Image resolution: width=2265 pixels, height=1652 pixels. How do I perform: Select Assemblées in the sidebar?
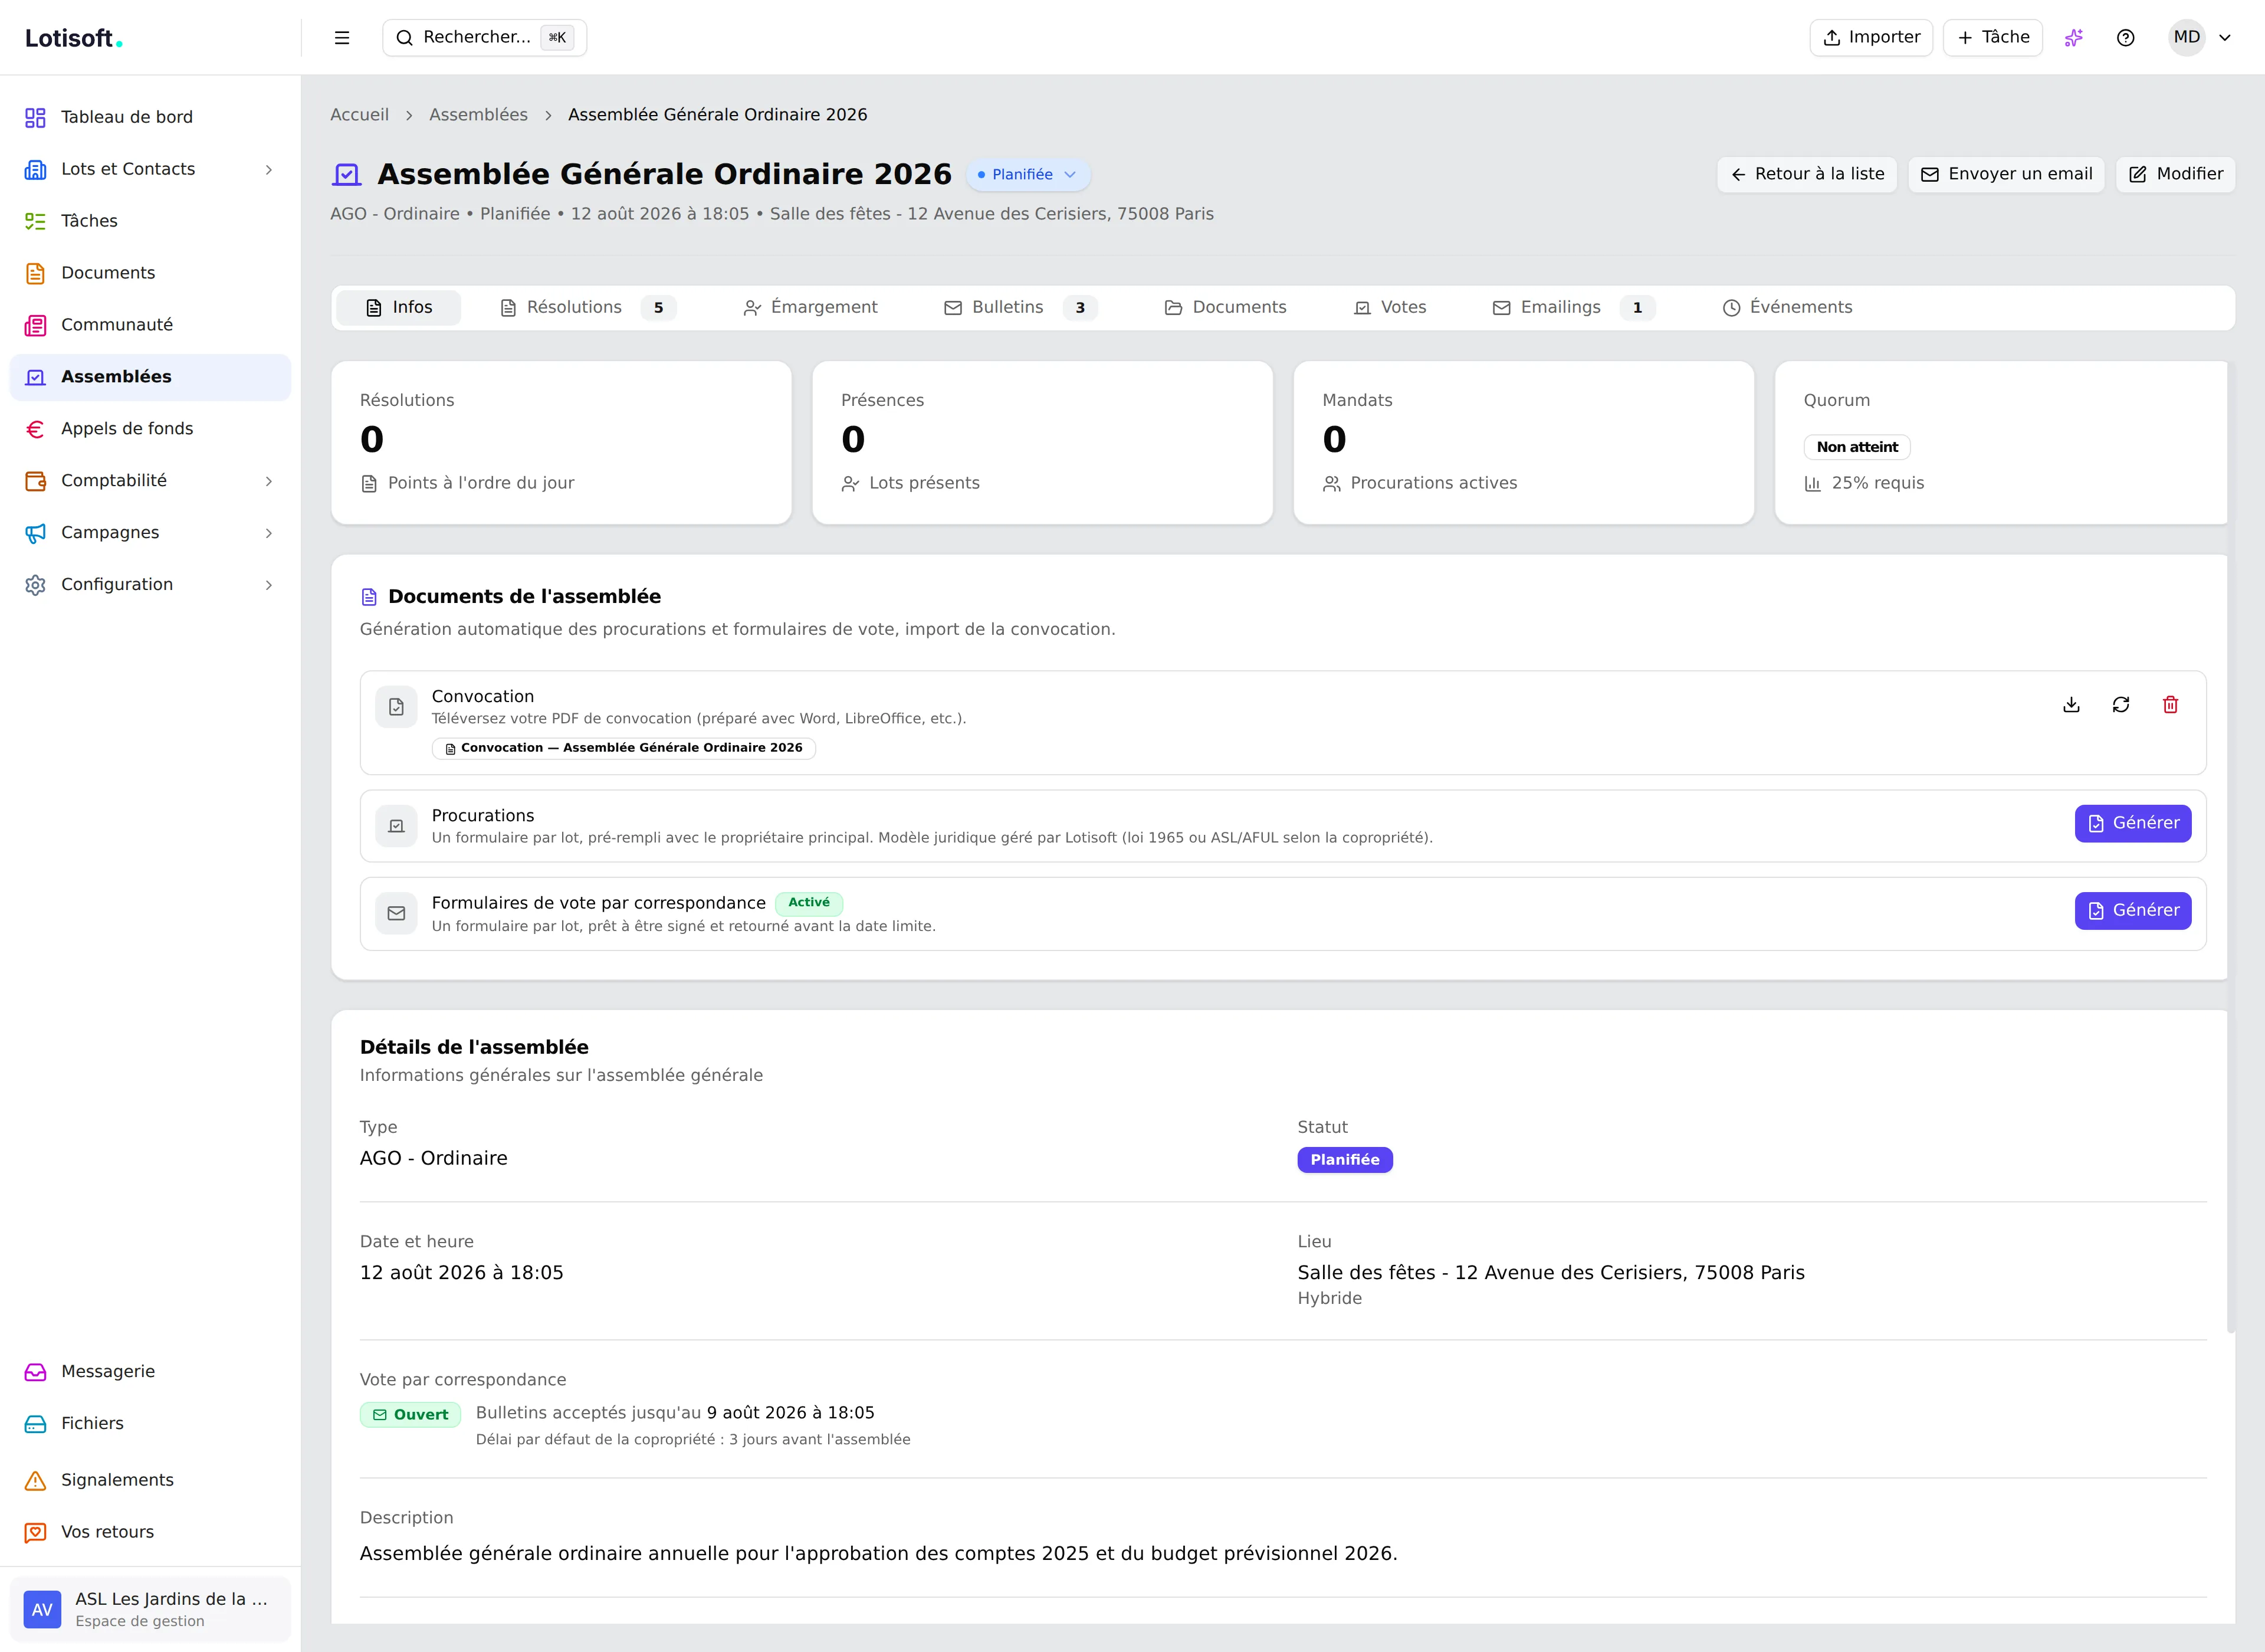150,377
